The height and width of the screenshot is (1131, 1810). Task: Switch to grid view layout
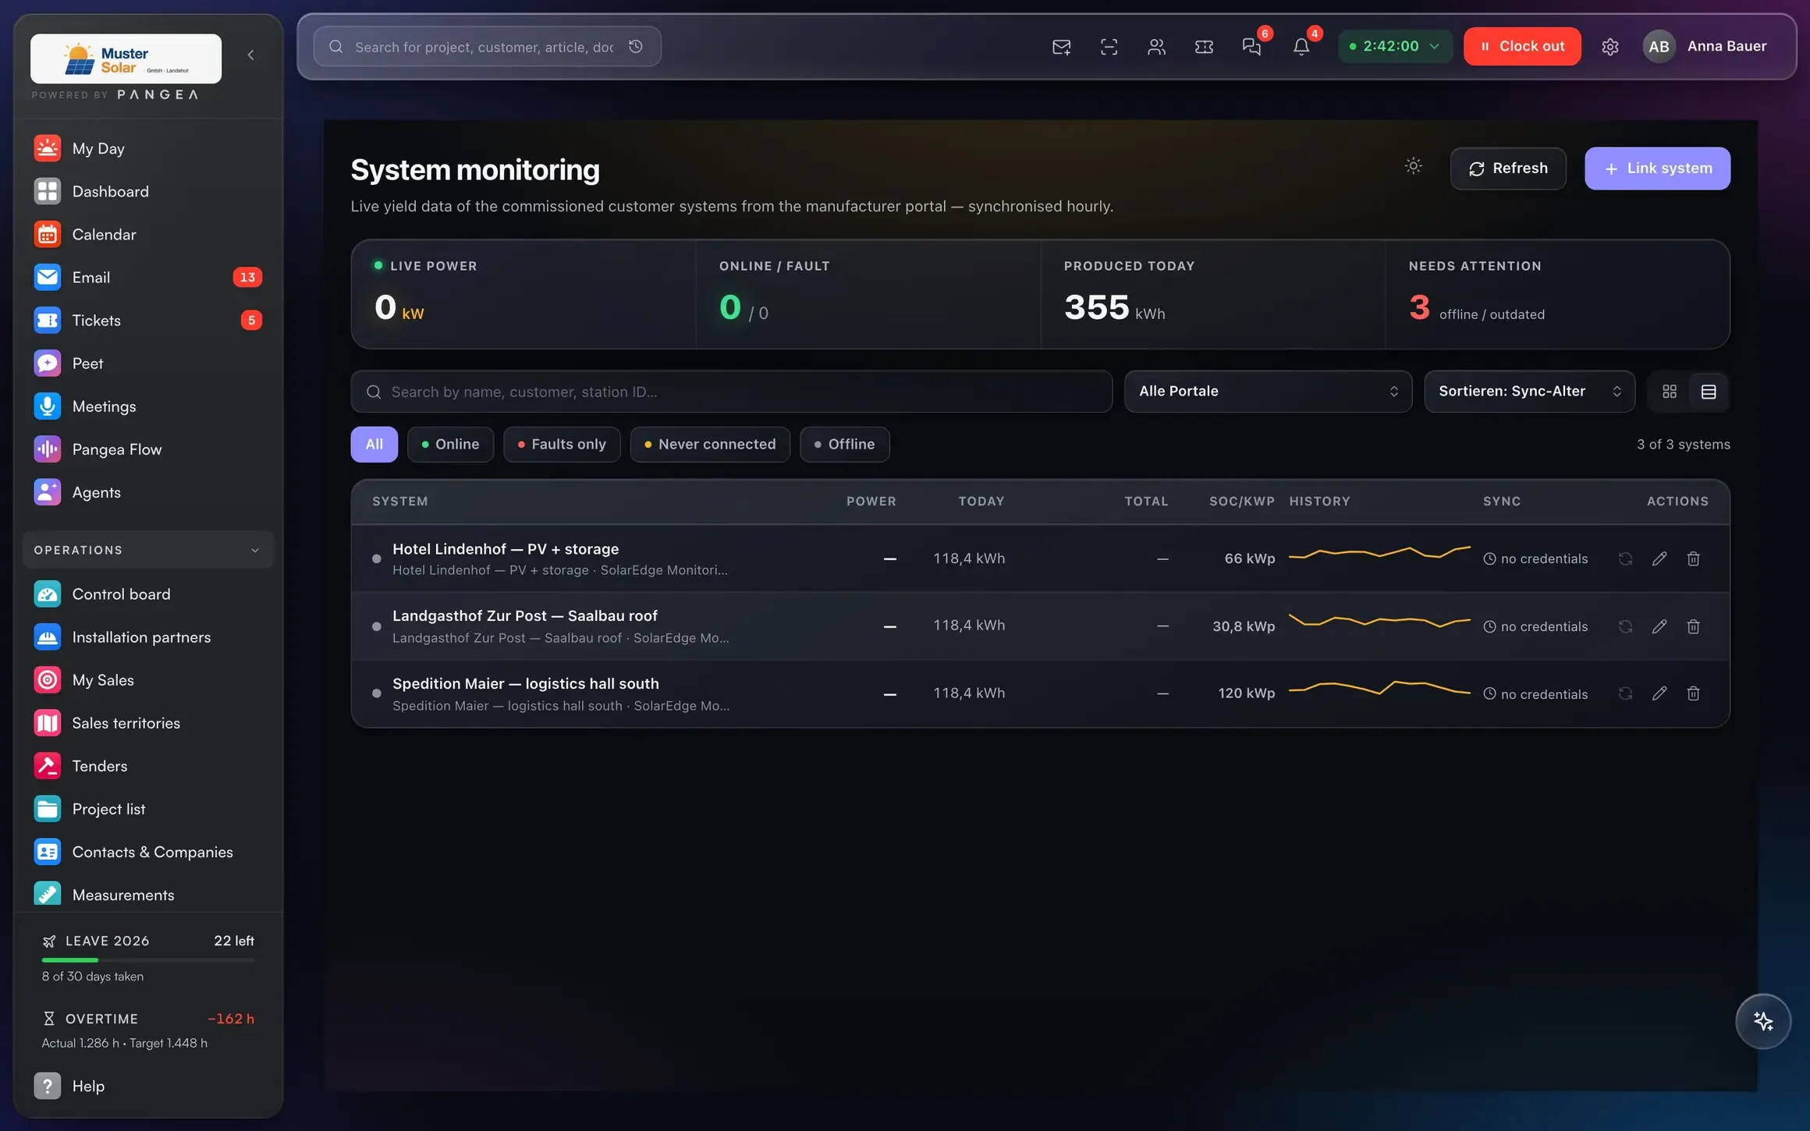point(1669,392)
